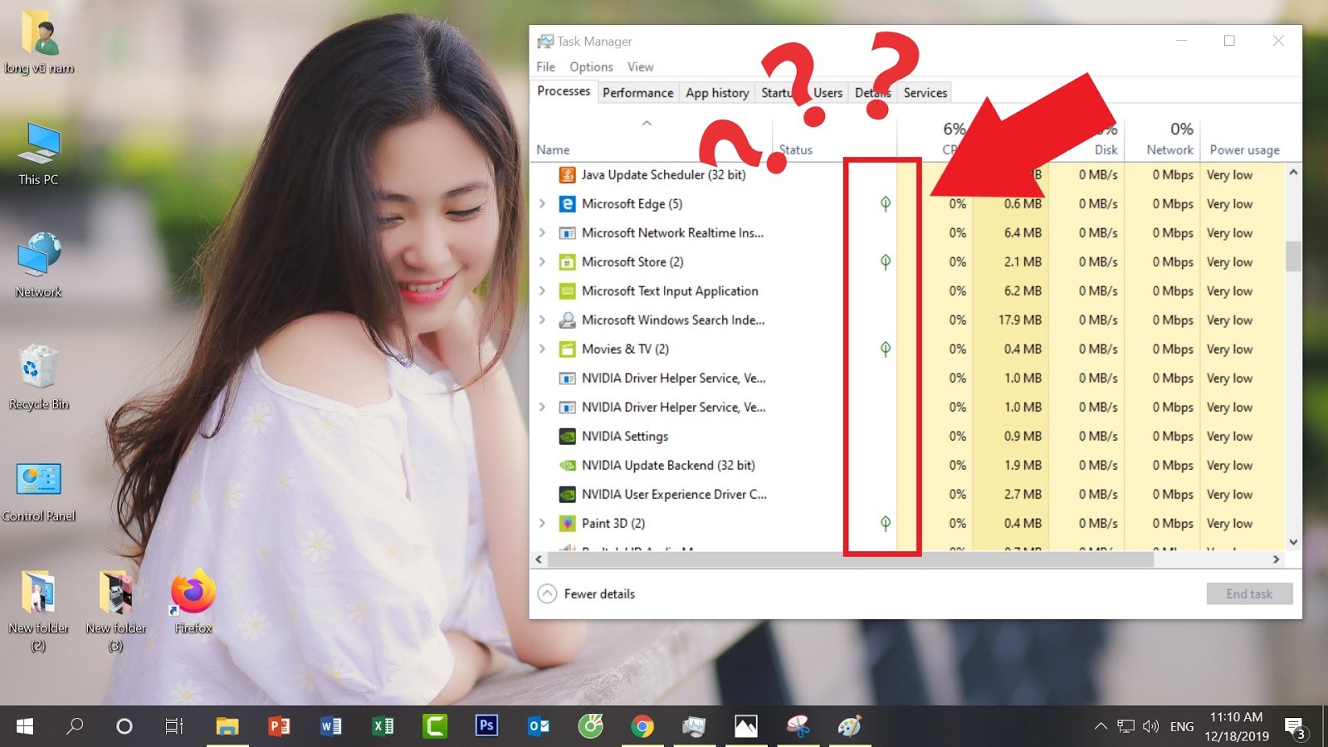Click the End task button
1328x747 pixels.
tap(1249, 594)
